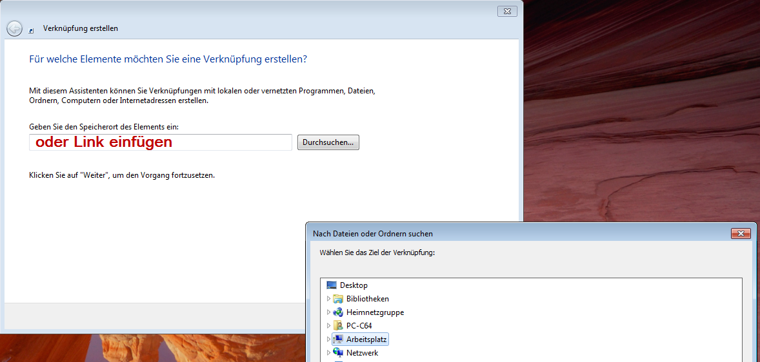The image size is (760, 362).
Task: Expand the Arbeitsplatz tree node
Action: tap(328, 339)
